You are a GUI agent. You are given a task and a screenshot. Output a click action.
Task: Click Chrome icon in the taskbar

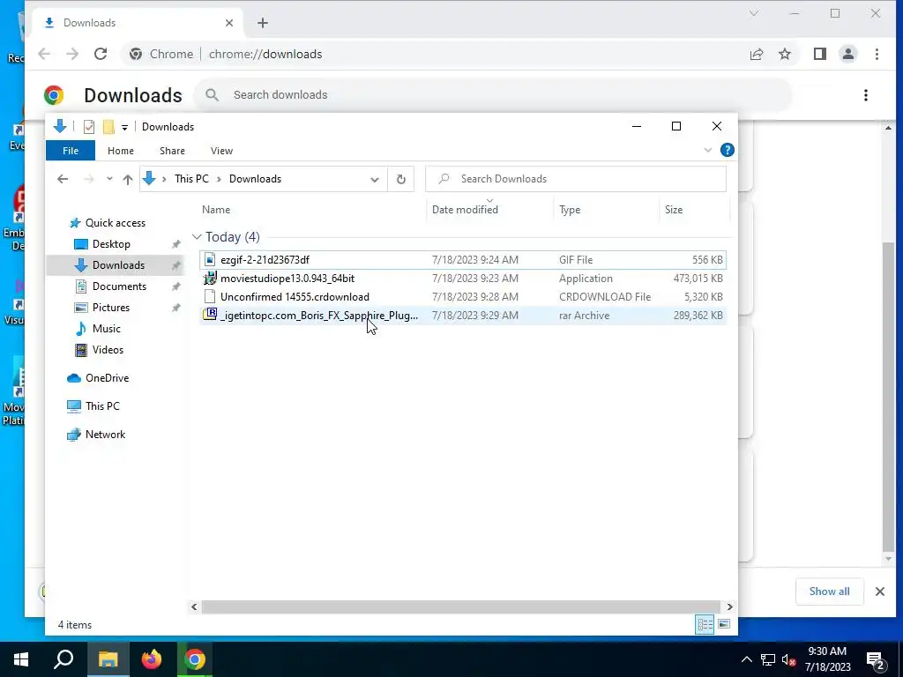coord(195,659)
